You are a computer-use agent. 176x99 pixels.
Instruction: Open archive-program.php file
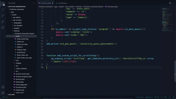24,77
